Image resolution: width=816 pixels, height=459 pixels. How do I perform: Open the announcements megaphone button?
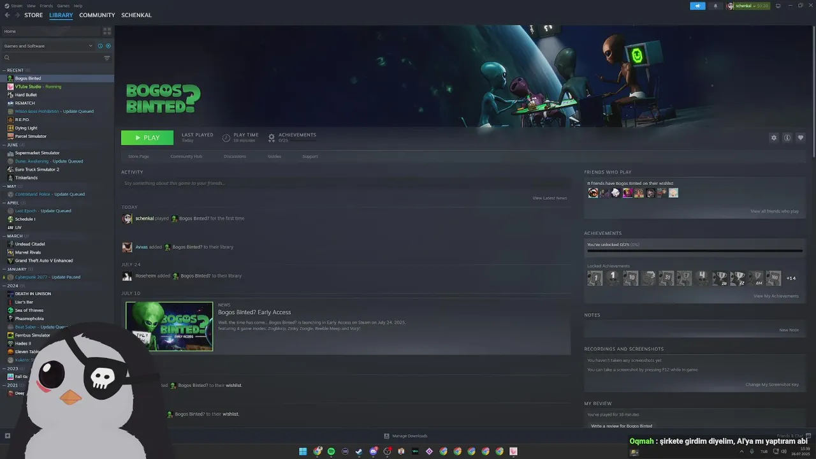click(697, 6)
